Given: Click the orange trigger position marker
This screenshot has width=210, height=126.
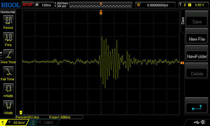Looking at the screenshot, I should [x=101, y=13].
